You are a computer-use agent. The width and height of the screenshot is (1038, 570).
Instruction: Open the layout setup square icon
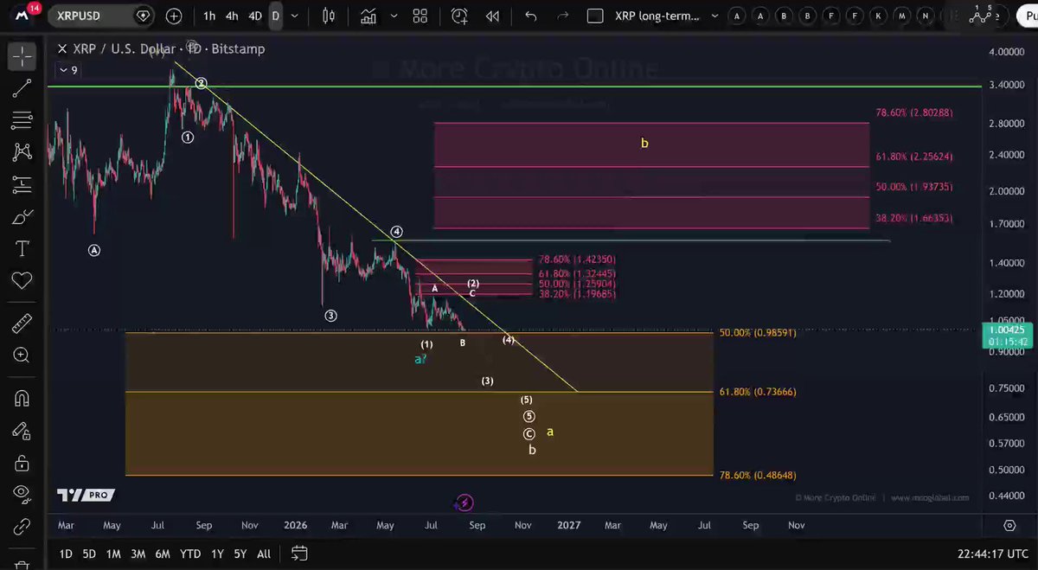pyautogui.click(x=594, y=16)
